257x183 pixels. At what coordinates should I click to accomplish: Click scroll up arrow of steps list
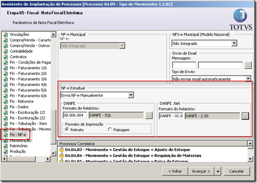(x=54, y=35)
